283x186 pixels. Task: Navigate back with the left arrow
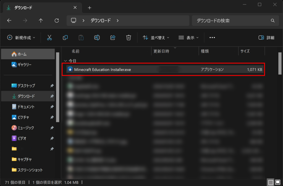click(x=9, y=20)
